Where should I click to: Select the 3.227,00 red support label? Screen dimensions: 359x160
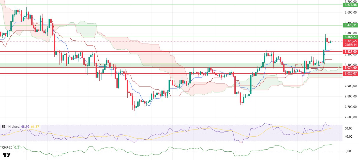pyautogui.click(x=350, y=52)
